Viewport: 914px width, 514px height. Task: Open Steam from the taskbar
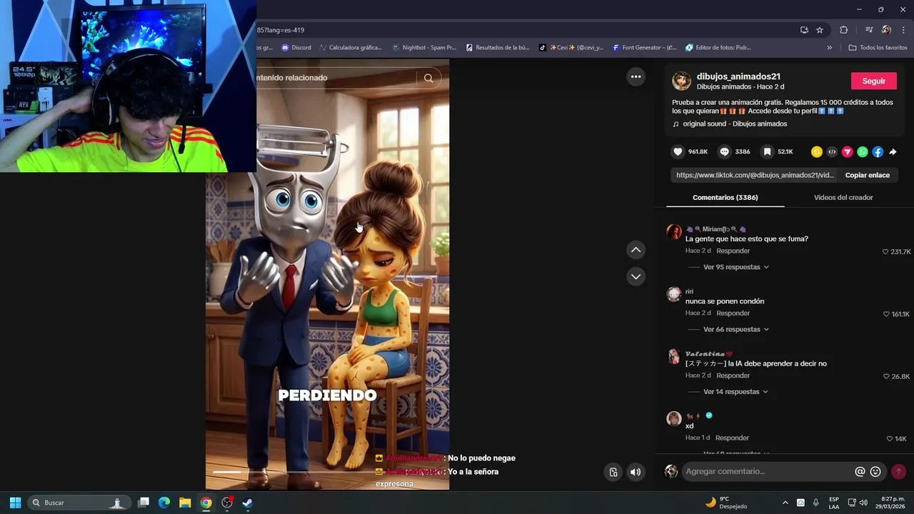[247, 503]
